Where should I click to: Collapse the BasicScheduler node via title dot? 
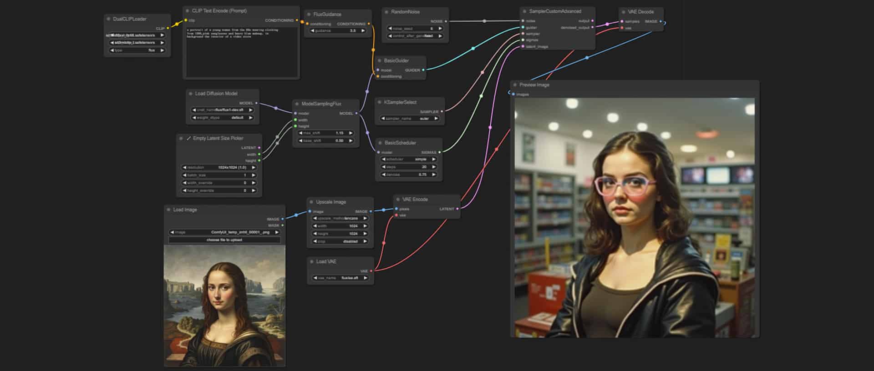pyautogui.click(x=380, y=143)
